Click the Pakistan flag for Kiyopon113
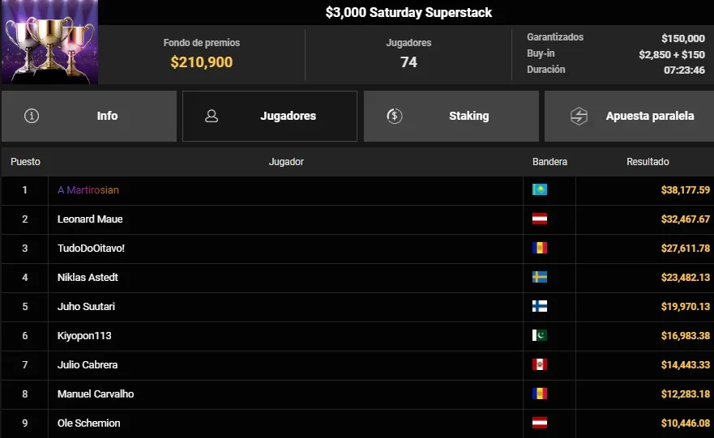714x438 pixels. (540, 335)
